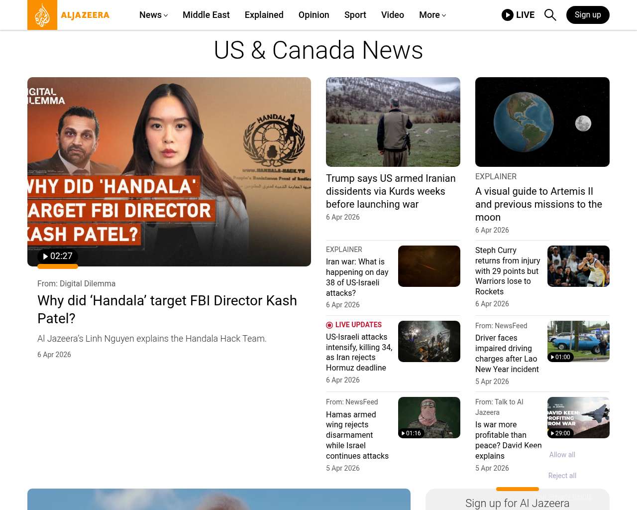Open 'Is war more profitable than peace' story
Screen dimensions: 637x510
(x=509, y=440)
